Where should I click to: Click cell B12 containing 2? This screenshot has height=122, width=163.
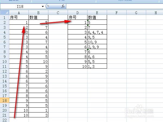39,71
